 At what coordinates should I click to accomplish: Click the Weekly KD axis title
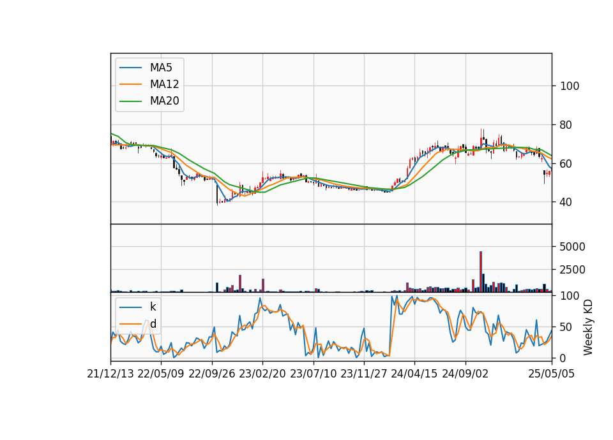click(588, 328)
